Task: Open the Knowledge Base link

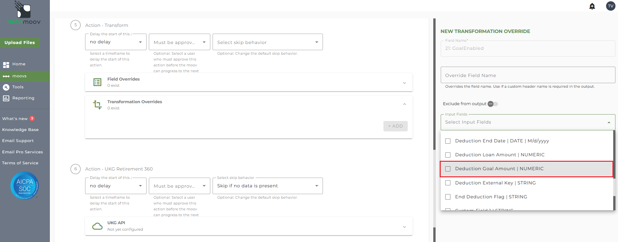Action: 20,130
